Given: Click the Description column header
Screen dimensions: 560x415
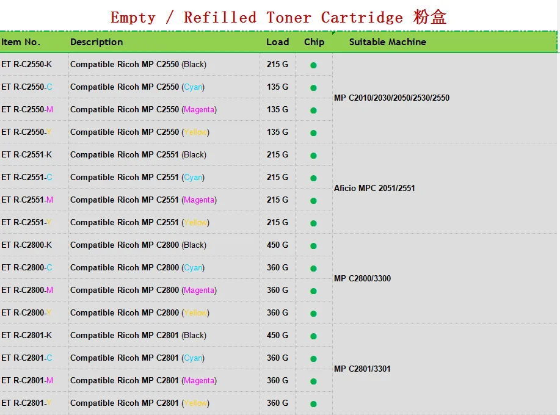Looking at the screenshot, I should pos(96,42).
